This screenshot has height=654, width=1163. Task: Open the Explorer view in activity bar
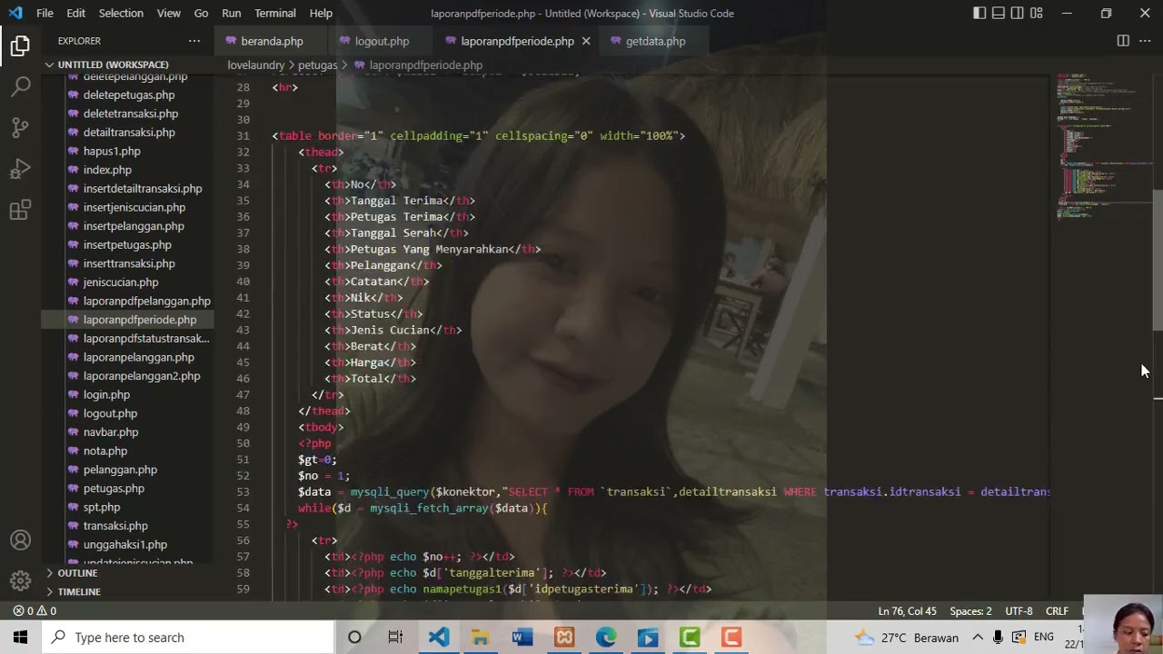(x=20, y=45)
